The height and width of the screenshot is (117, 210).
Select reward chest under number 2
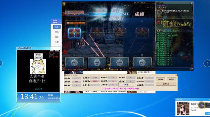pos(97,33)
